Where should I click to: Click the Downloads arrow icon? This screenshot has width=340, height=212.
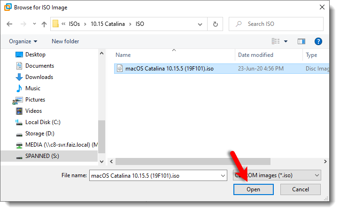coord(19,77)
